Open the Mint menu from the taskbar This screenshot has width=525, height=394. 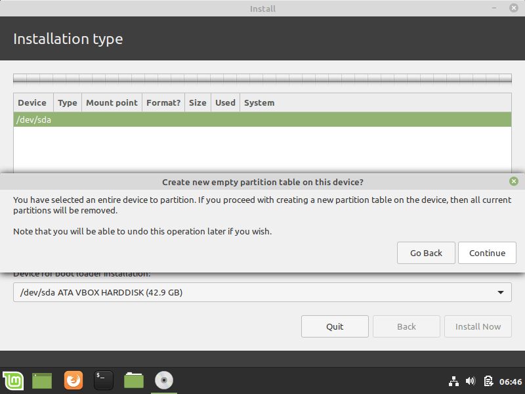12,381
